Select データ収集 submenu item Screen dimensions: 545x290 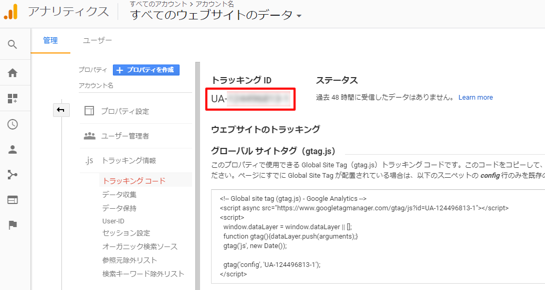[119, 195]
